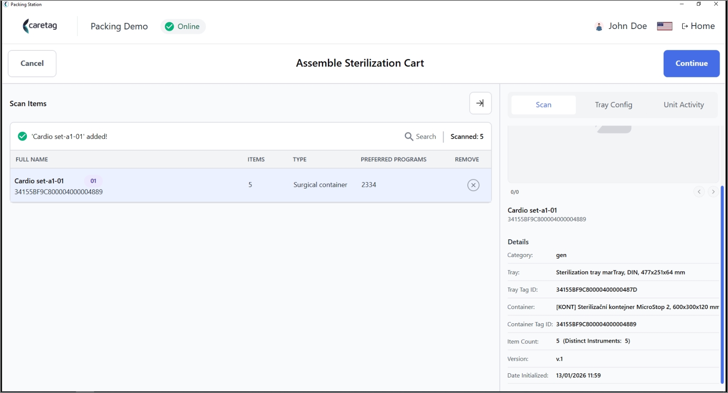Screen dimensions: 728x393
Task: Switch to the Unit Activity tab
Action: point(683,105)
